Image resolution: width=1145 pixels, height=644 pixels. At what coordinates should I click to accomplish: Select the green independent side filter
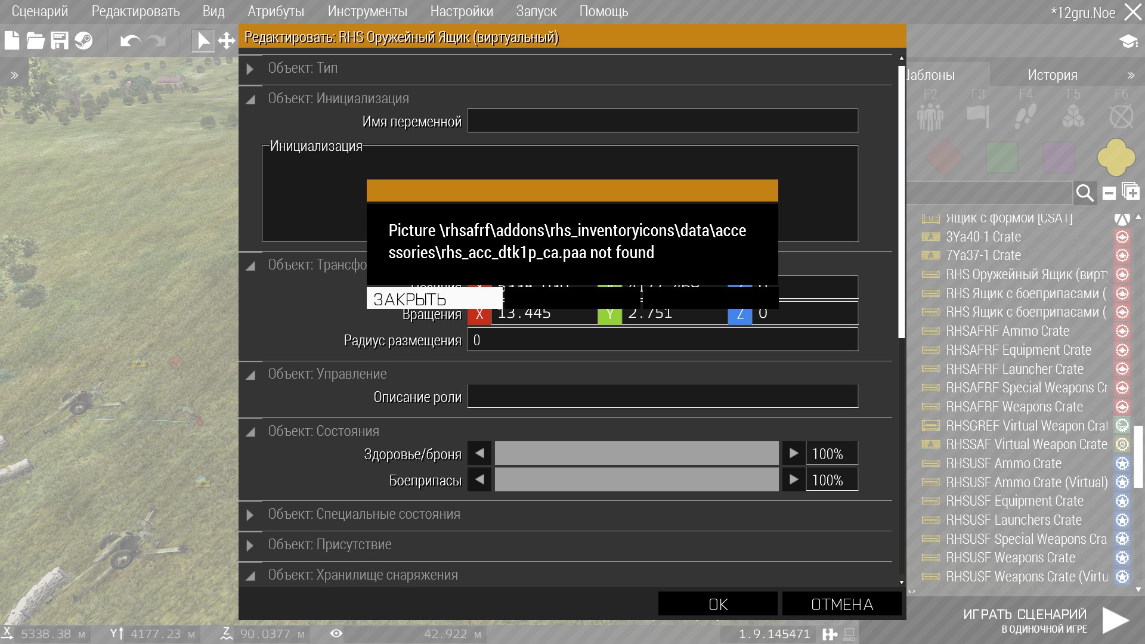1001,157
